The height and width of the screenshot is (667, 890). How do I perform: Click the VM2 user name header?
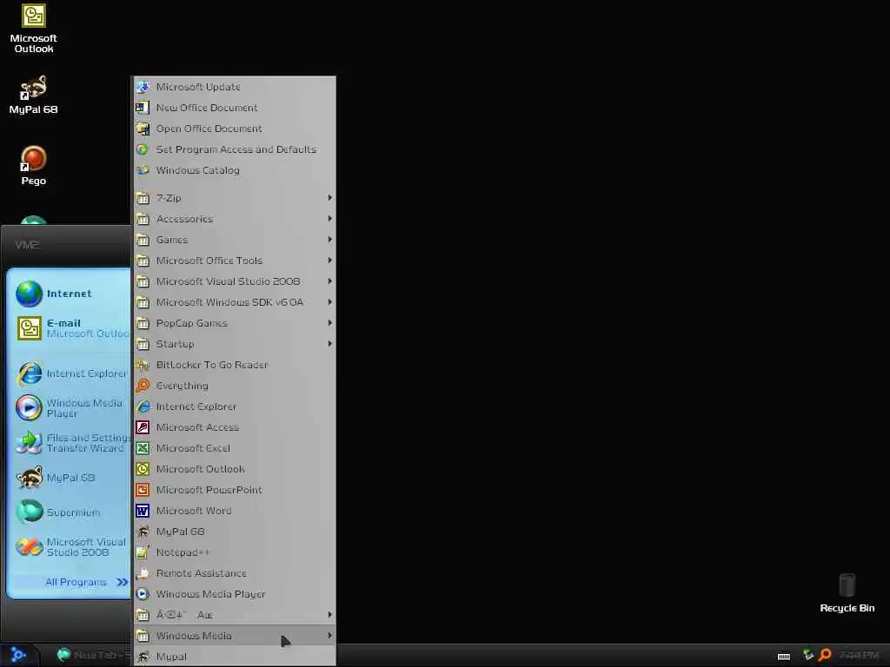(x=27, y=245)
